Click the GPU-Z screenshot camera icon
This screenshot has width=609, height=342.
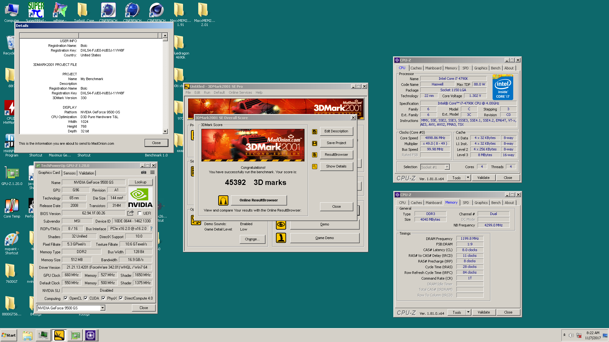(x=144, y=173)
